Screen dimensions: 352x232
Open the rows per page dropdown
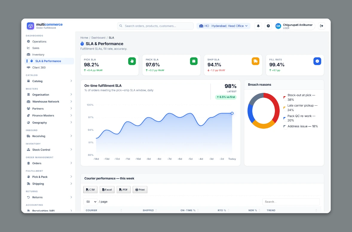[x=90, y=202]
